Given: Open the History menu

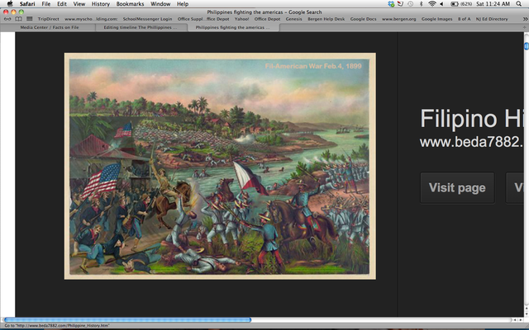Looking at the screenshot, I should point(101,4).
